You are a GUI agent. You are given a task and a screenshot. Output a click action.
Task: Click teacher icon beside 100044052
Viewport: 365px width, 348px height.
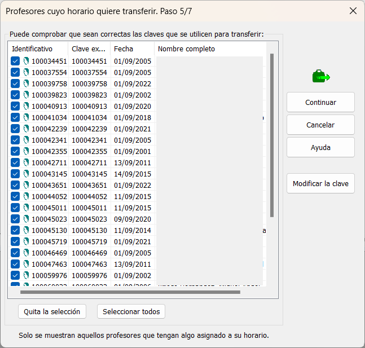pos(26,196)
